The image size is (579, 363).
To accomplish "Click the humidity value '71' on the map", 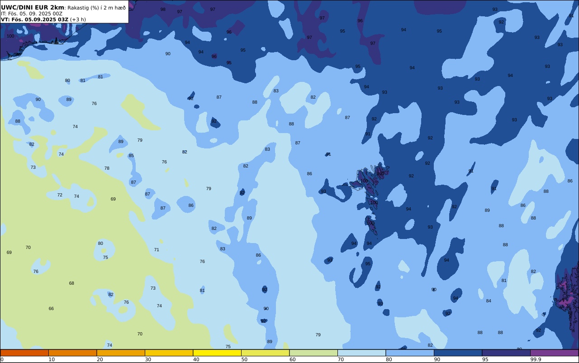I will pyautogui.click(x=157, y=250).
